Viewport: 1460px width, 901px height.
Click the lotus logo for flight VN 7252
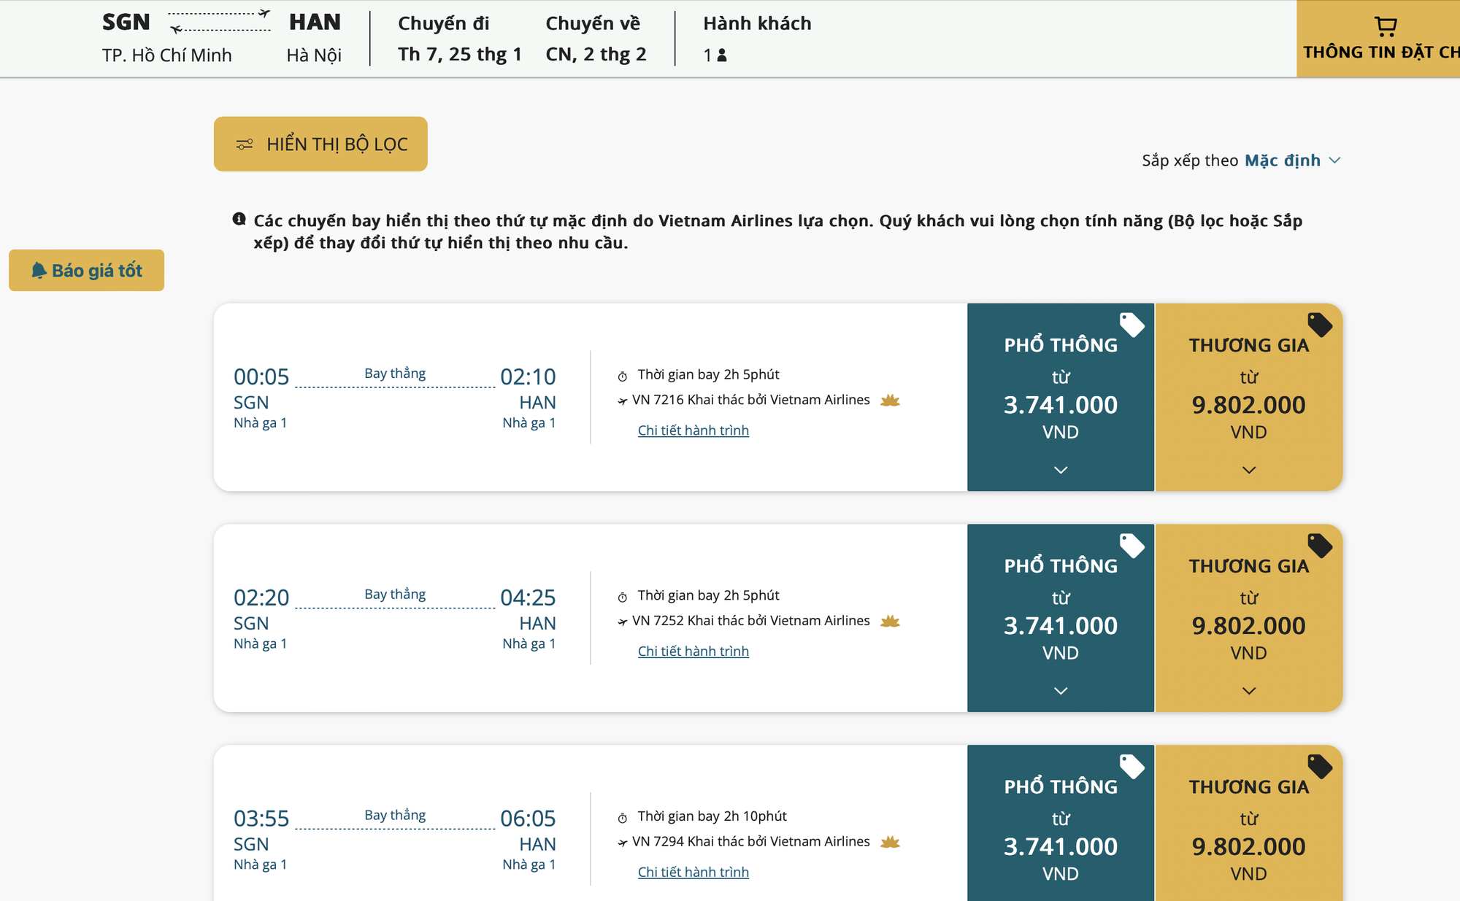point(890,621)
